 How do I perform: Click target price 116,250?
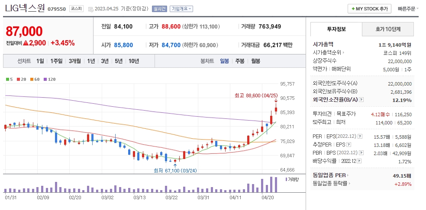click(x=403, y=115)
